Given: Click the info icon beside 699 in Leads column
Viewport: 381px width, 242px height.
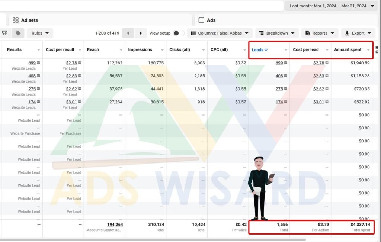Looking at the screenshot, I should pyautogui.click(x=285, y=62).
